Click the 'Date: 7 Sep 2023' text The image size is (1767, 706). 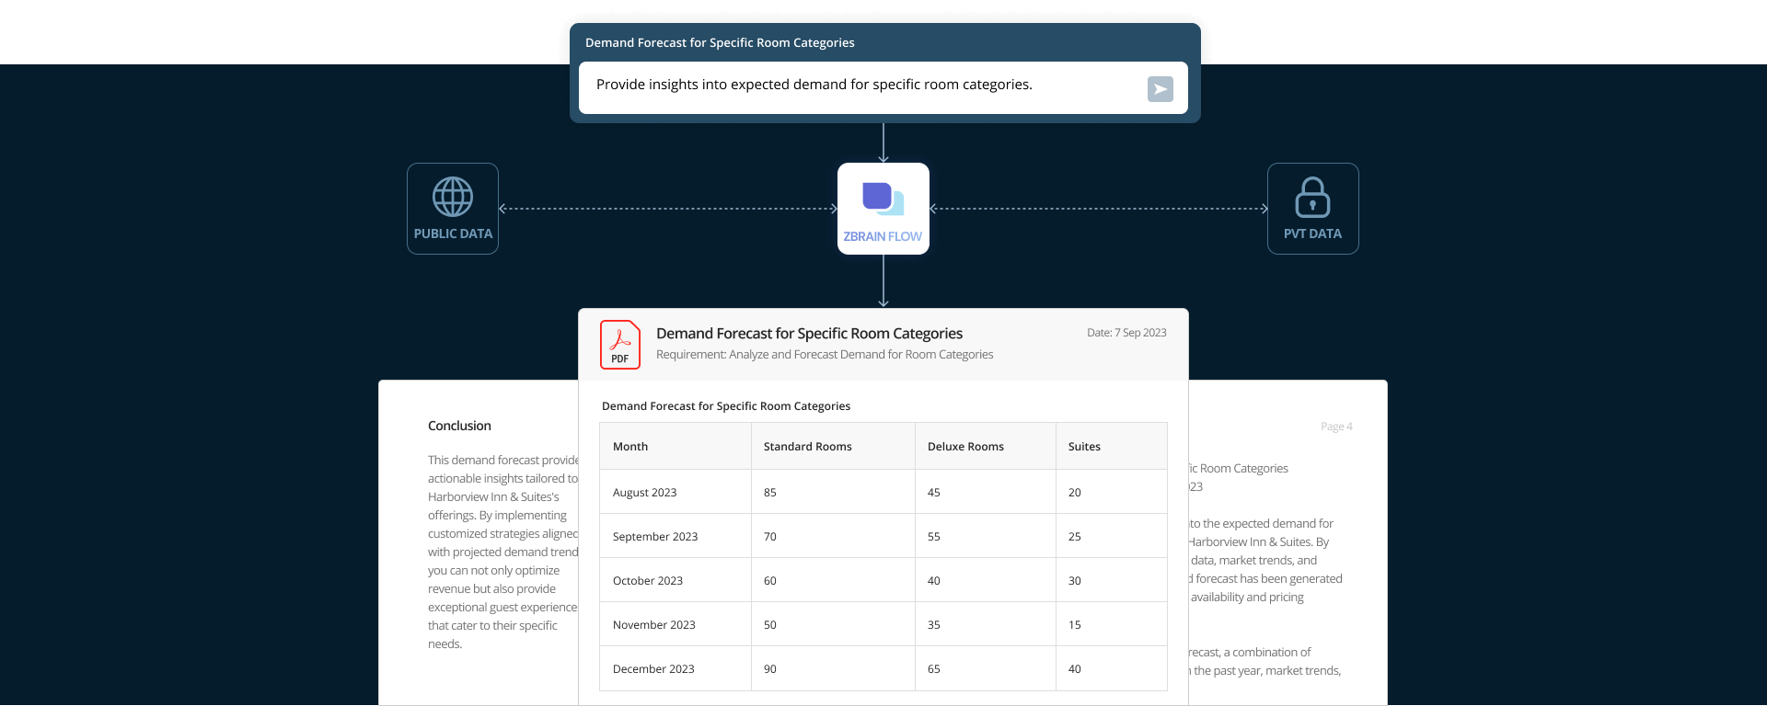coord(1126,333)
